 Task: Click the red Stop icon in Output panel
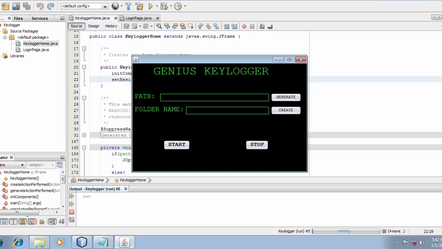pyautogui.click(x=71, y=212)
